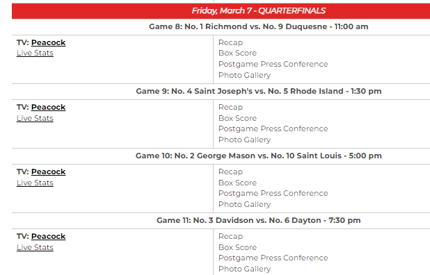Screen dimensions: 430x275
Task: View Box Score for Game 8
Action: tap(237, 53)
